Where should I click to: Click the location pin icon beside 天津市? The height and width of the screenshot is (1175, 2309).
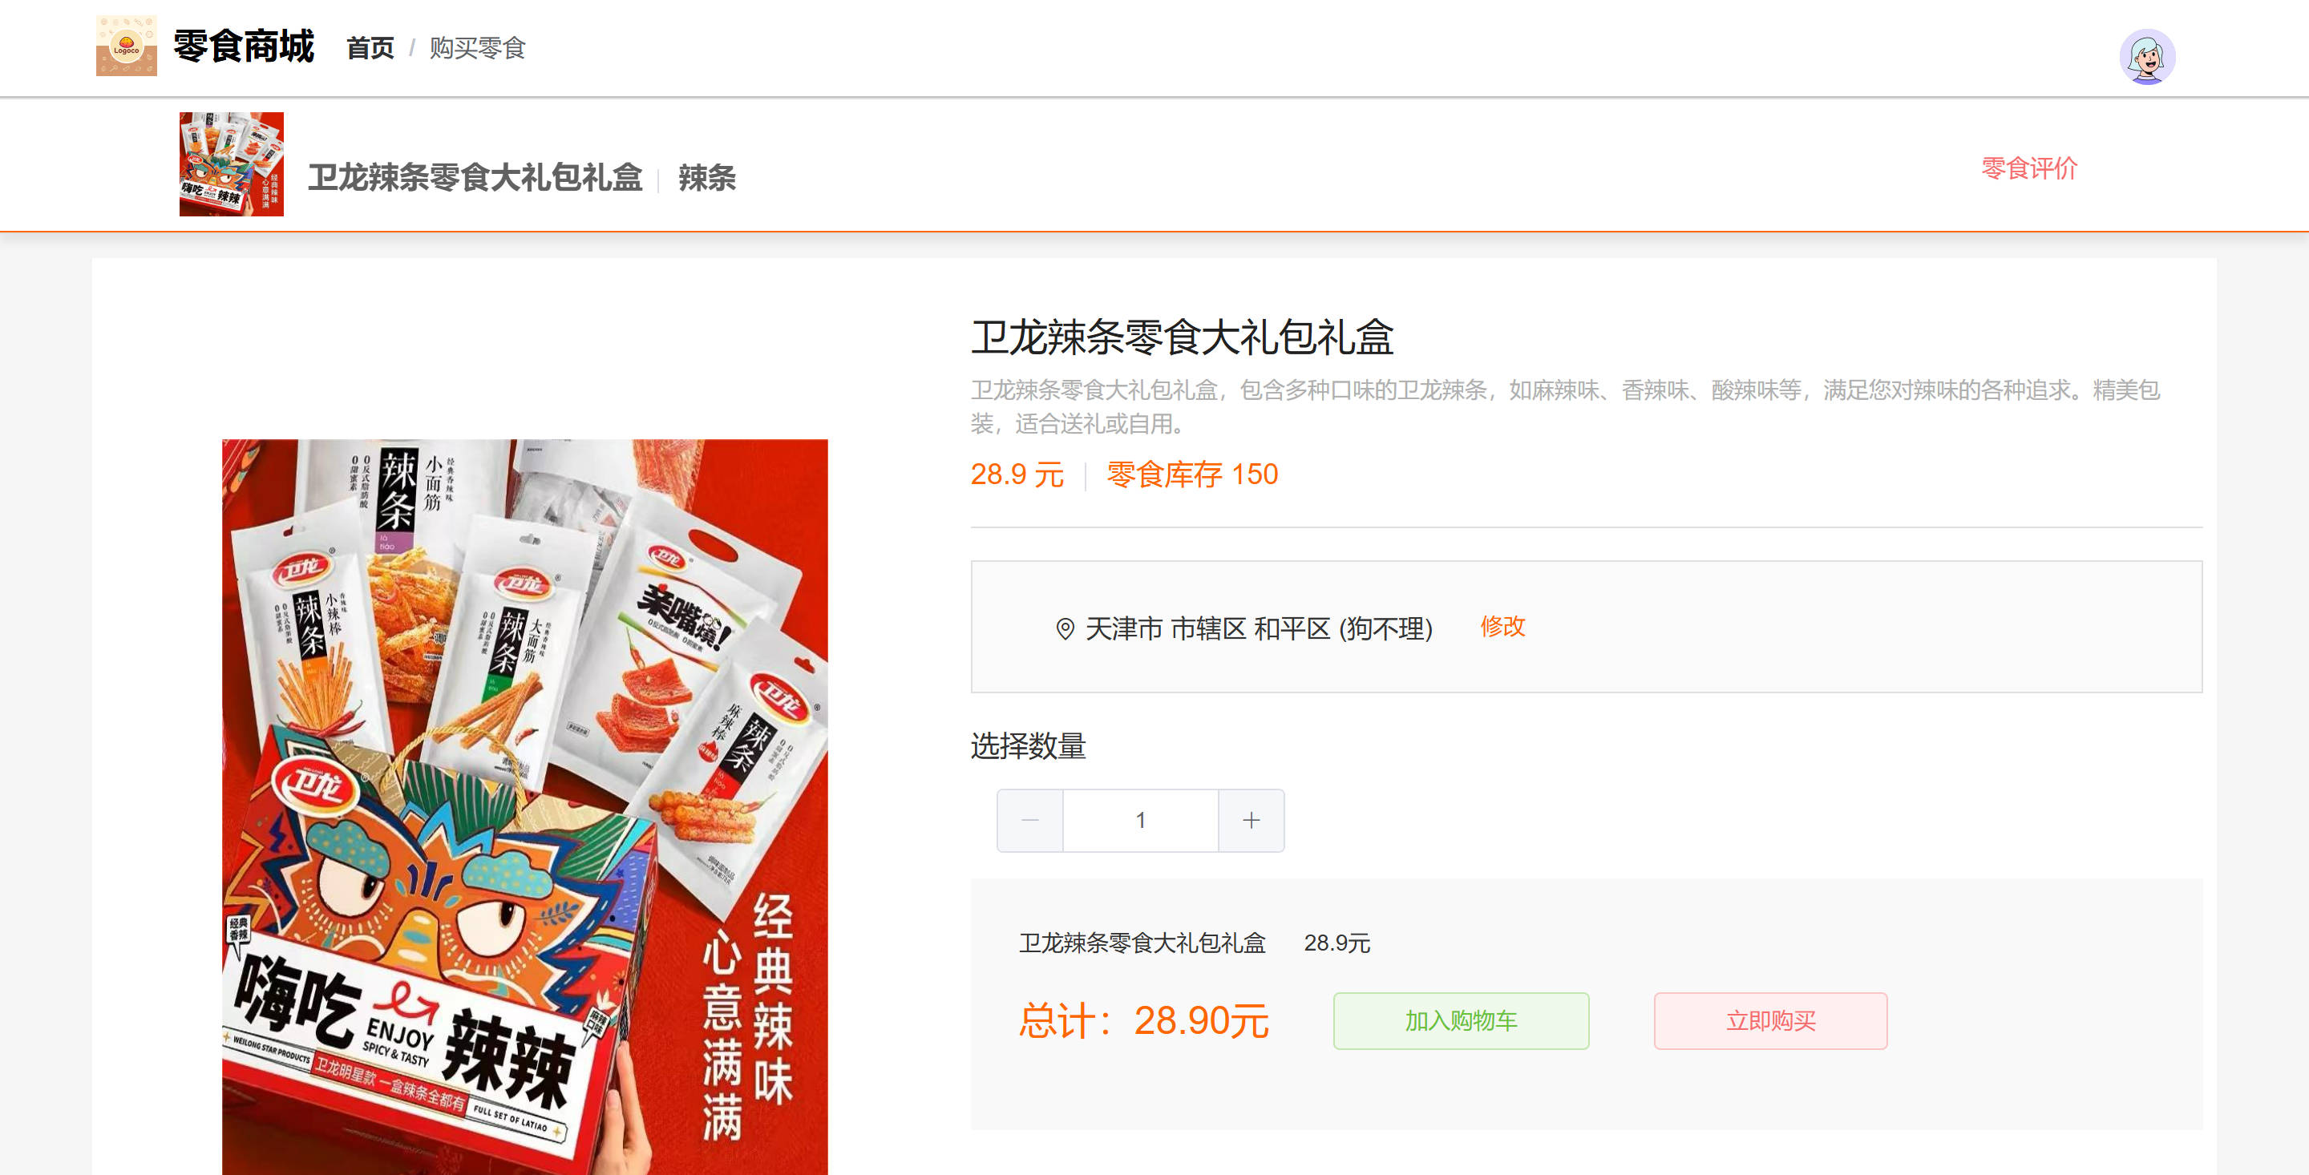point(1065,629)
